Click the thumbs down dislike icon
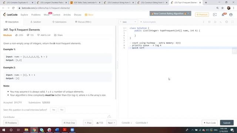237x133 pixels. pos(28,35)
